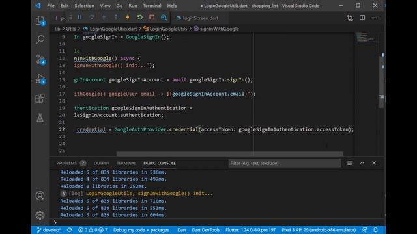The height and width of the screenshot is (234, 417).
Task: Open the notifications bell
Action: (375, 230)
